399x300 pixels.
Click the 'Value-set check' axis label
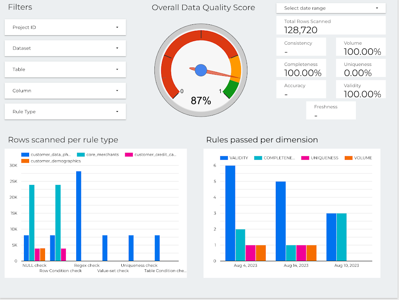click(113, 271)
